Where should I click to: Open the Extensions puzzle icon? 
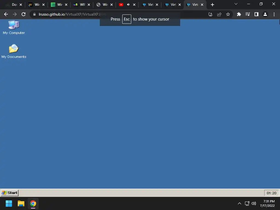click(x=239, y=14)
